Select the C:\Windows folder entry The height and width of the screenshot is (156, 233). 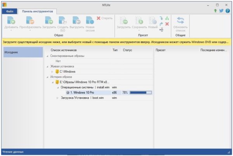(x=68, y=72)
